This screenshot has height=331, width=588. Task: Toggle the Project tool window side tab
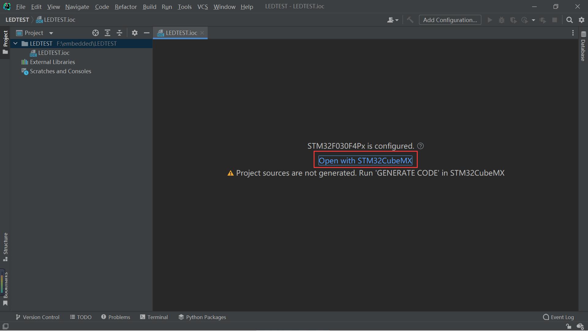[x=5, y=42]
